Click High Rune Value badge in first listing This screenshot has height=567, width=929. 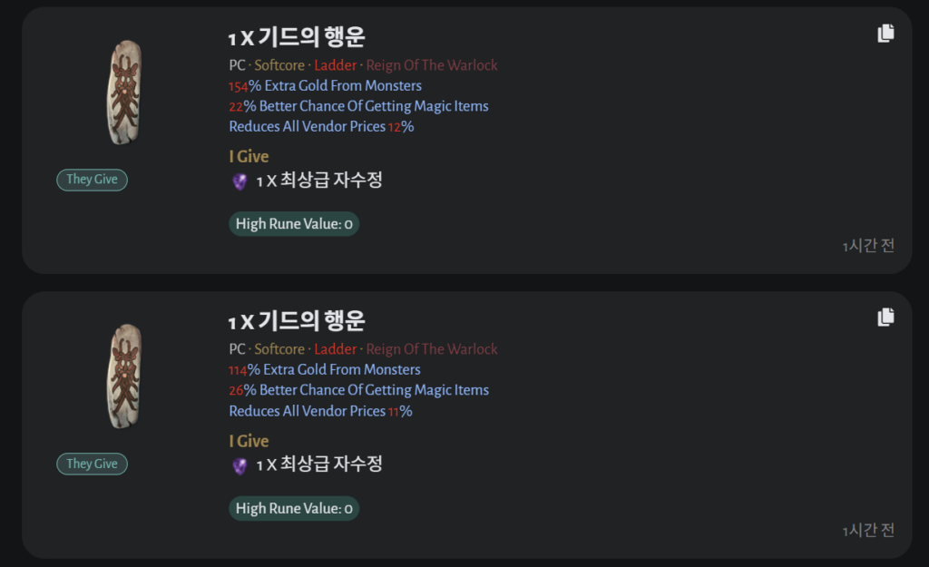[294, 224]
